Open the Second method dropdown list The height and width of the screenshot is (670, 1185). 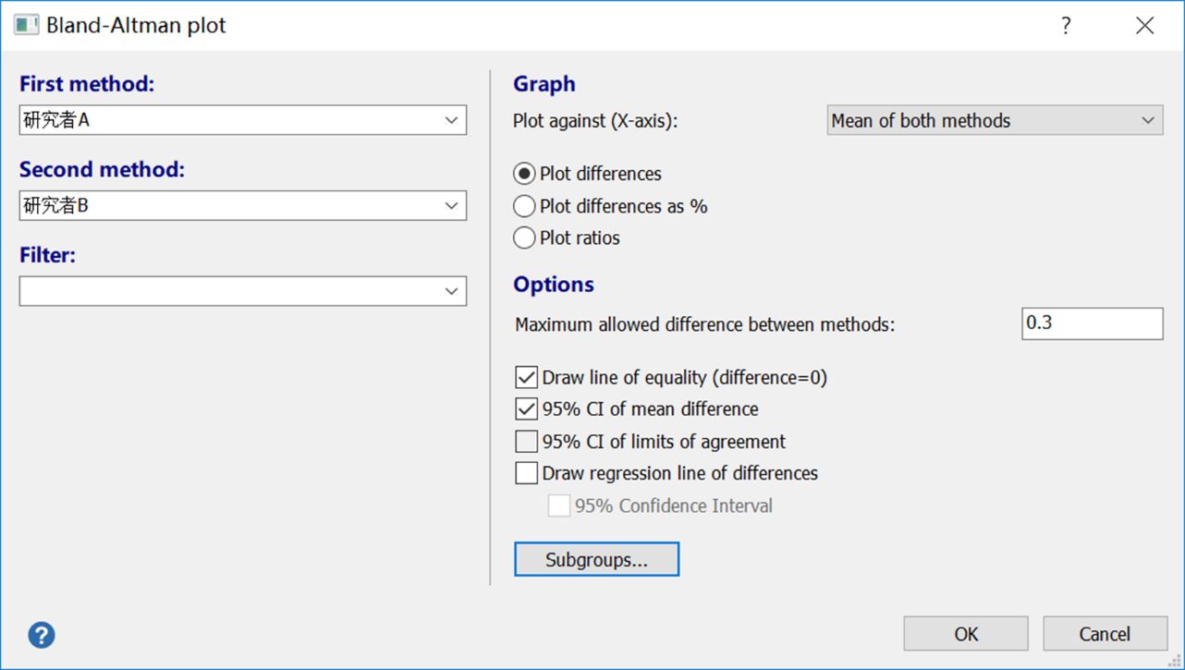451,206
